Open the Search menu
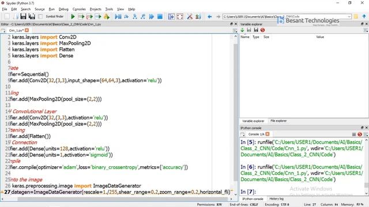Screen dimensions: 369x207 25,9
